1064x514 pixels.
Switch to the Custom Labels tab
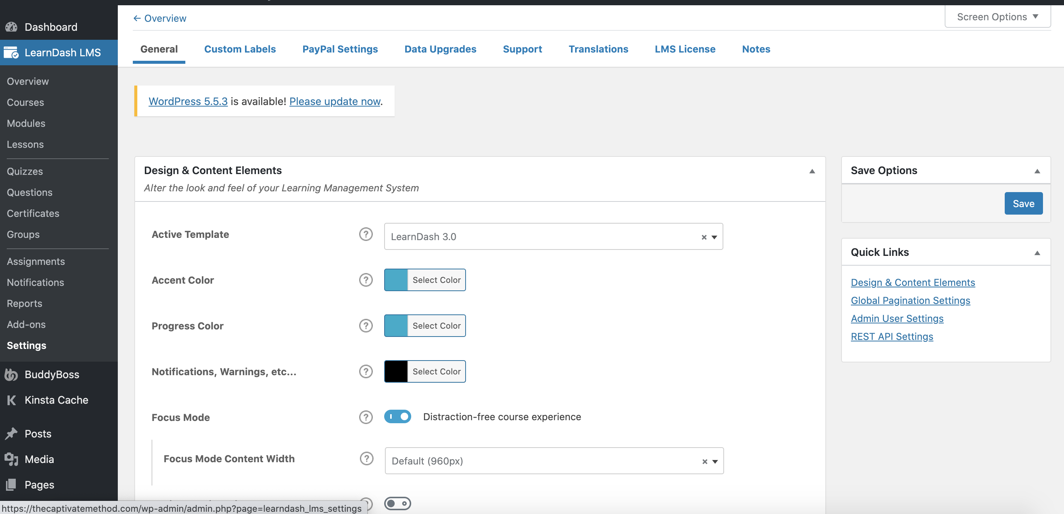pos(240,49)
